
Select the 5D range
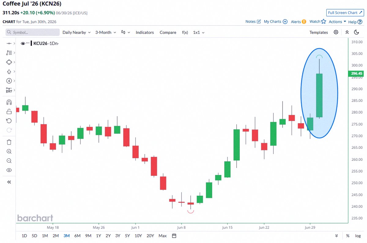click(35, 236)
